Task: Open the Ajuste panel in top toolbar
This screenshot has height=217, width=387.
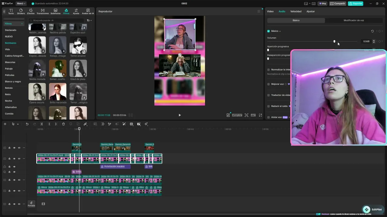Action: coord(76,11)
